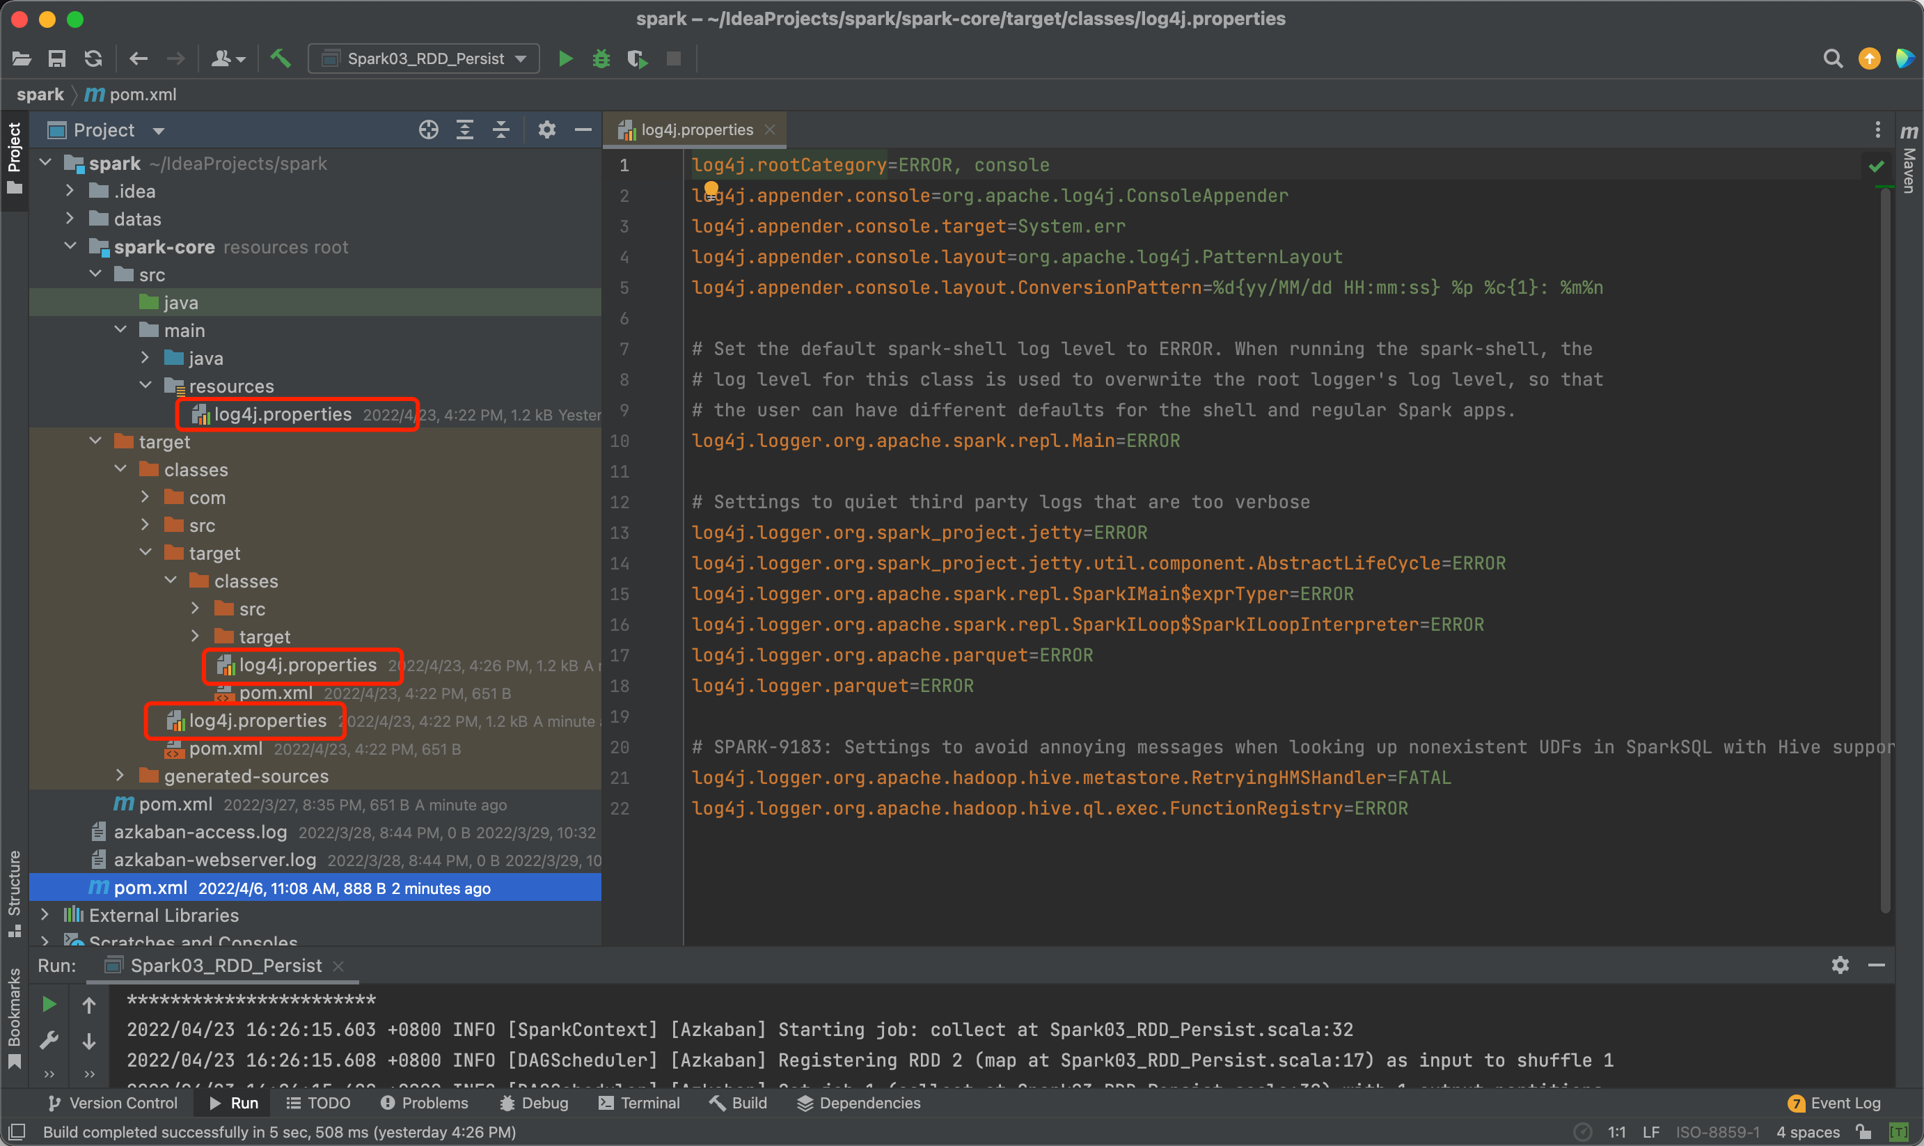Hide the Project panel with minus icon
This screenshot has width=1924, height=1146.
tap(583, 129)
